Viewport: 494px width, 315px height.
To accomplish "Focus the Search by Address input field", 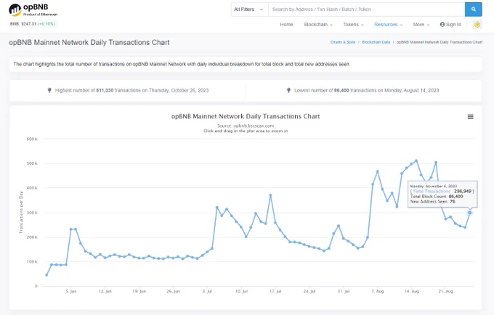I will [x=366, y=9].
